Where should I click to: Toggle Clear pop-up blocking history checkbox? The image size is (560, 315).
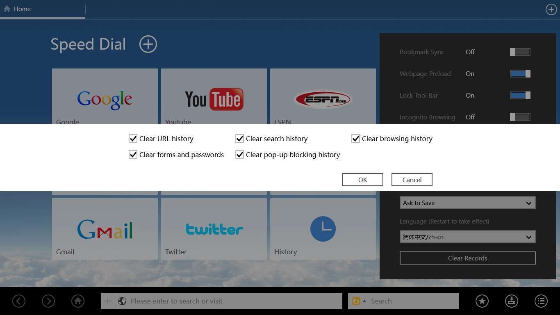pos(240,155)
